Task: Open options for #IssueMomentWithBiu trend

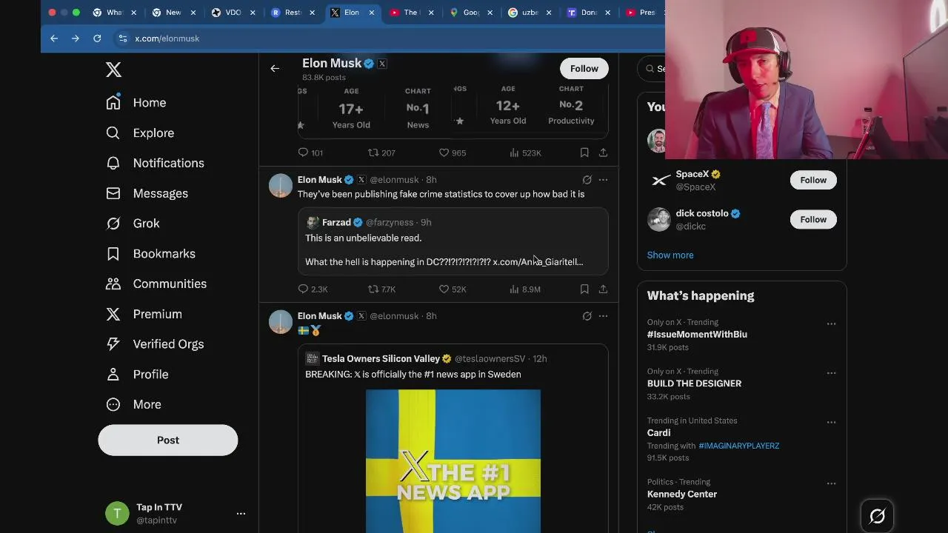Action: click(x=831, y=324)
